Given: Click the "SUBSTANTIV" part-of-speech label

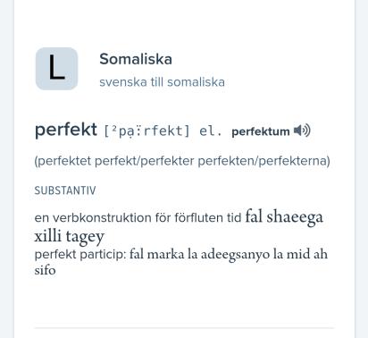Looking at the screenshot, I should pyautogui.click(x=65, y=190).
